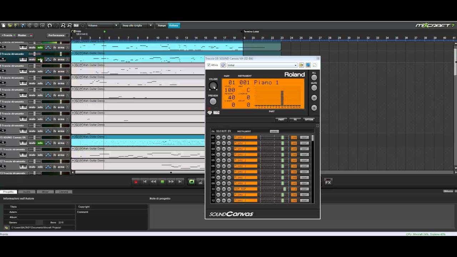
Task: Click the MUTE round button in Sound Canvas
Action: (x=314, y=88)
